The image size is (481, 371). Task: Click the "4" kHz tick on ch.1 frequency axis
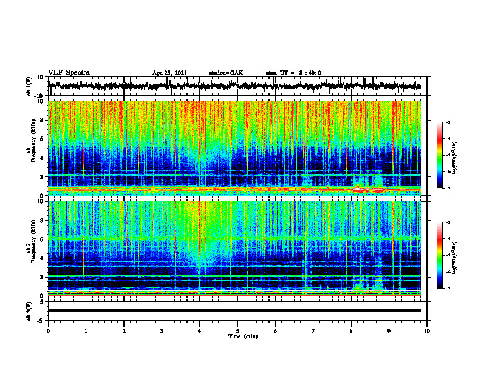tap(42, 158)
